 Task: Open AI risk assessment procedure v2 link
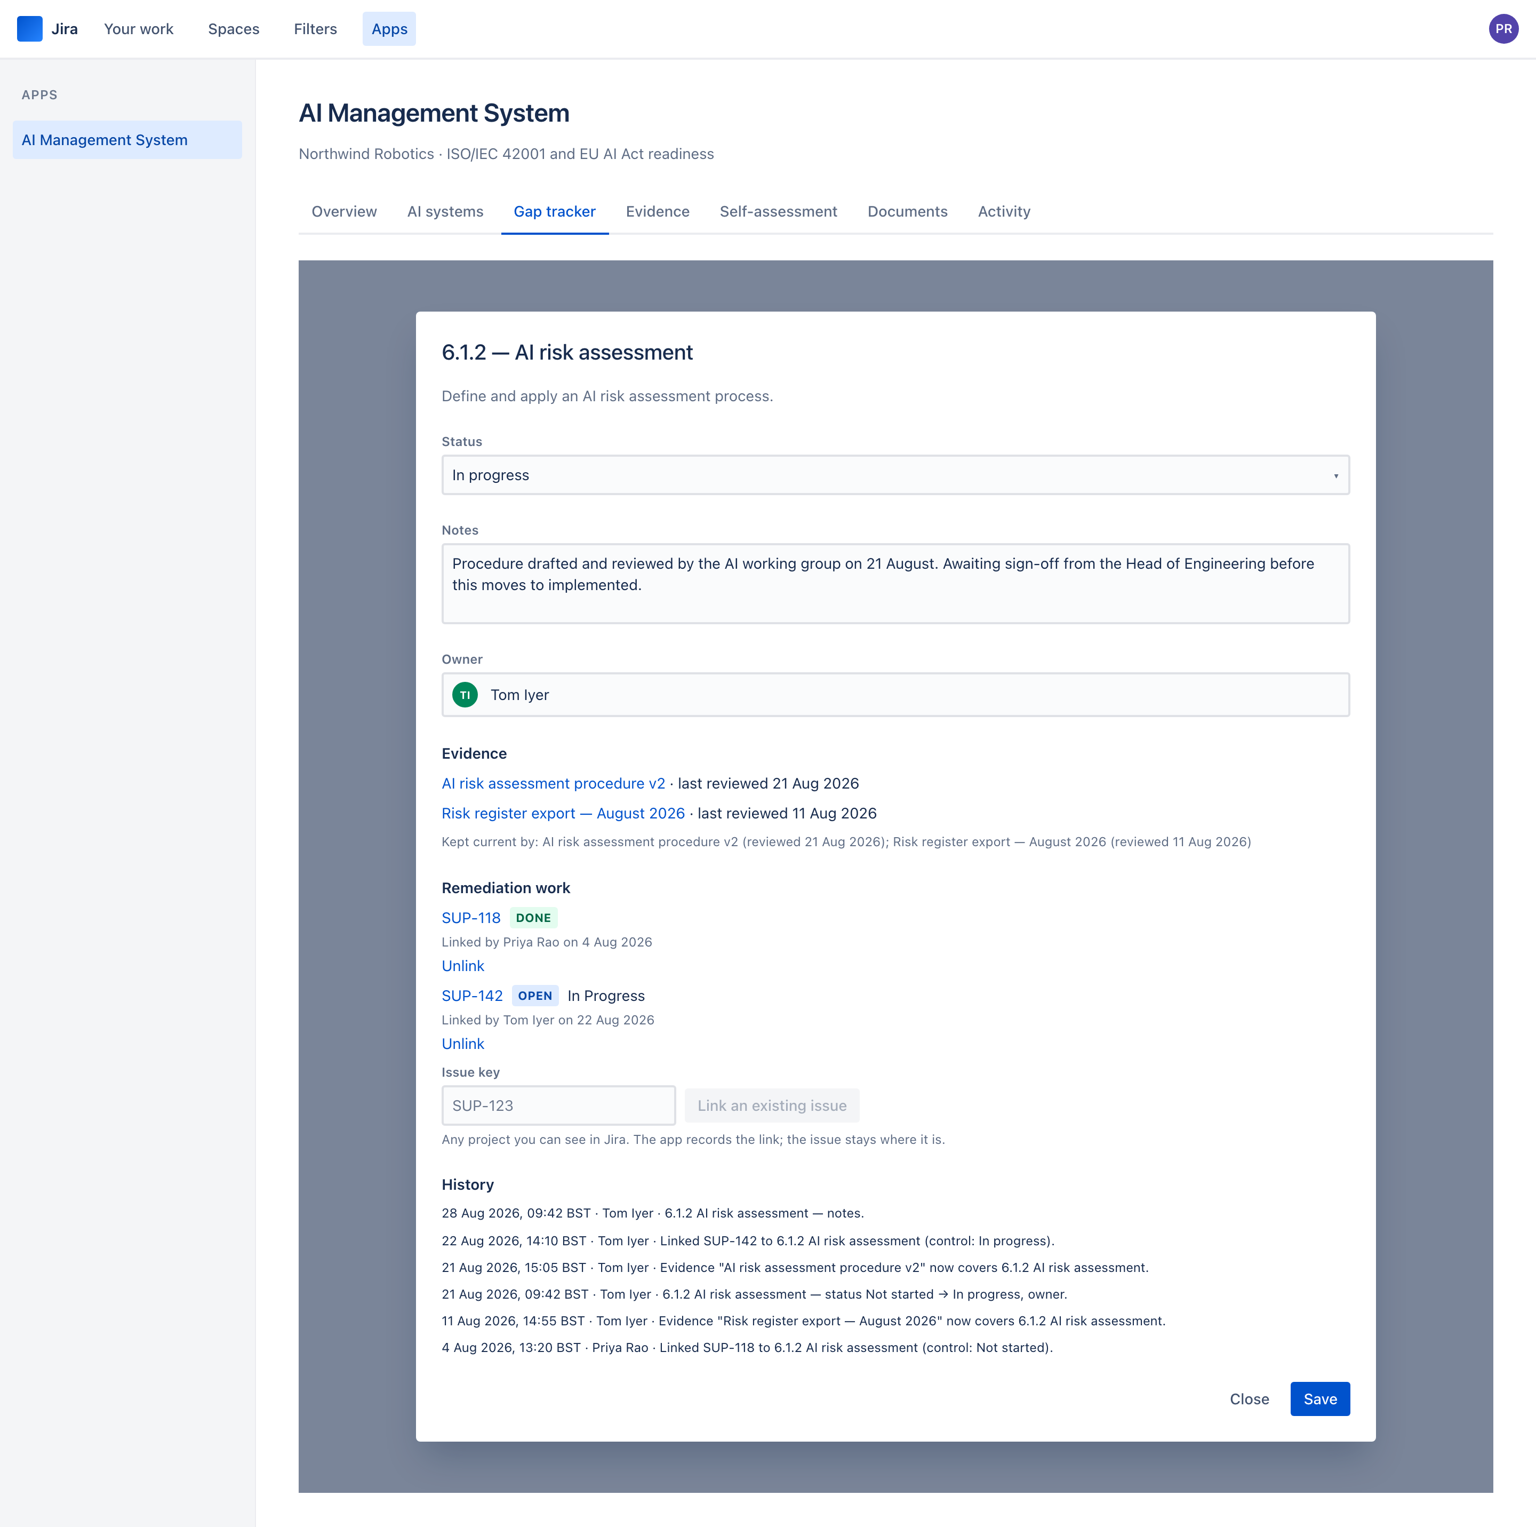(x=554, y=783)
